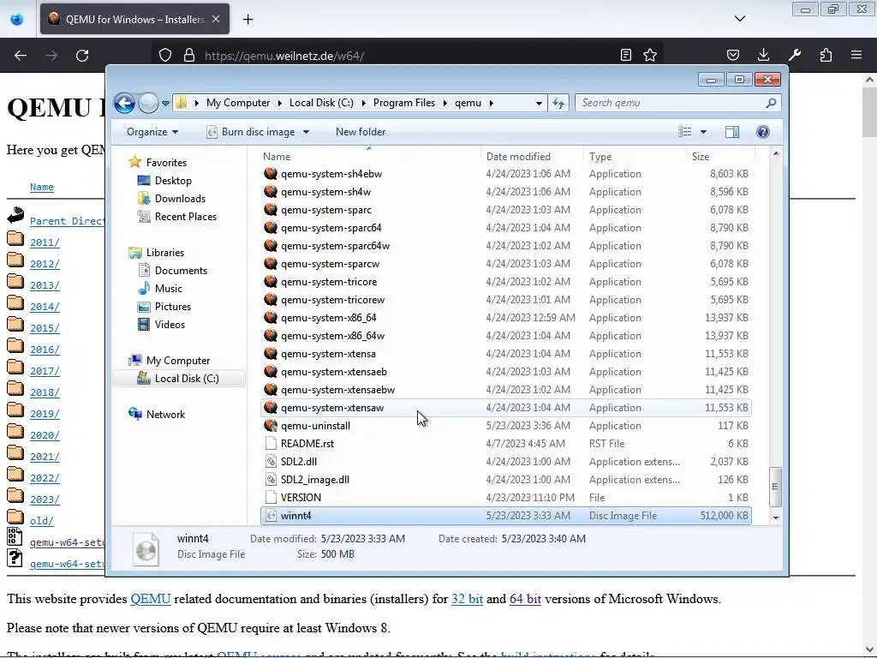Image resolution: width=877 pixels, height=658 pixels.
Task: Select SDL2.dll file icon
Action: [x=271, y=462]
